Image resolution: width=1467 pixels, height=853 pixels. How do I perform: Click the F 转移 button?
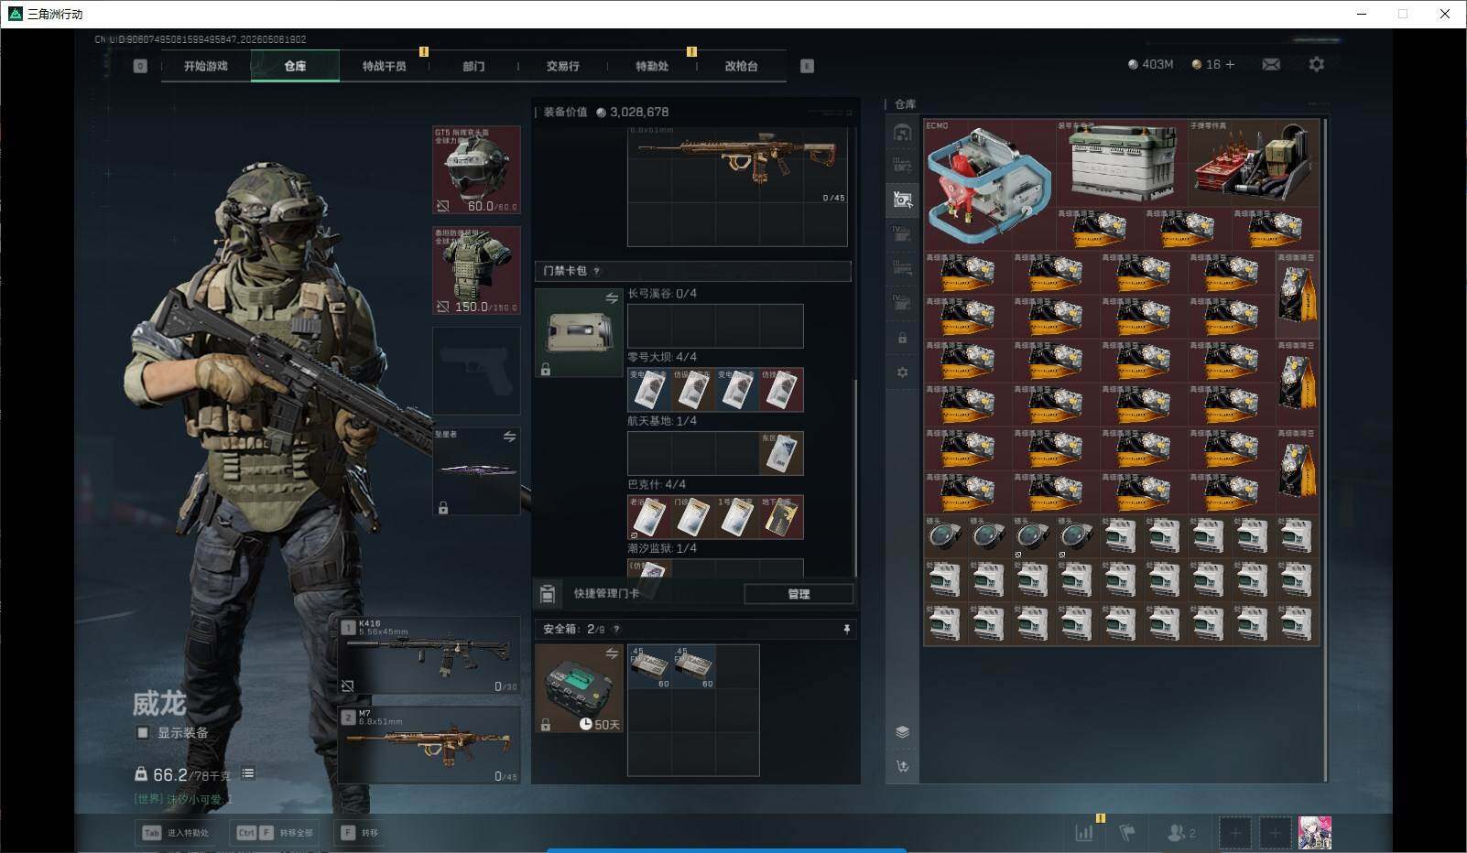coord(360,833)
